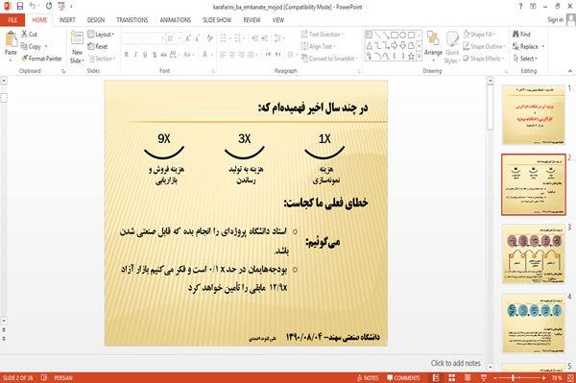Switch to the REVIEW tab
The image size is (576, 383).
coord(252,20)
